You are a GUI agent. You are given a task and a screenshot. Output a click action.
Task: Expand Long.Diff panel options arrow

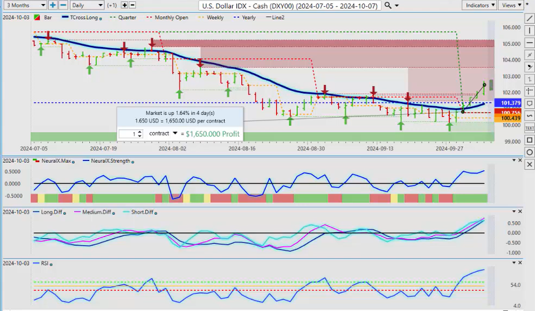tap(514, 211)
